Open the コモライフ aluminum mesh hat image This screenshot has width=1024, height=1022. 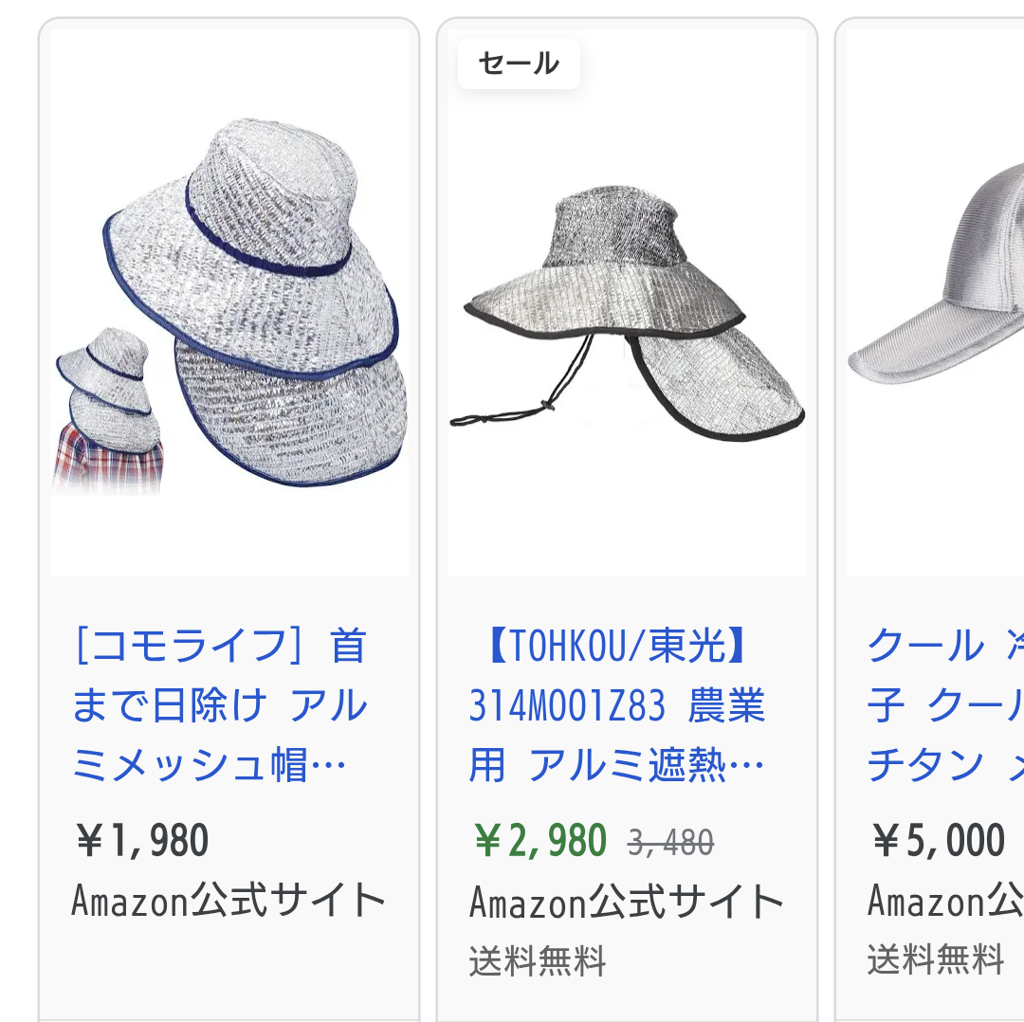(229, 302)
